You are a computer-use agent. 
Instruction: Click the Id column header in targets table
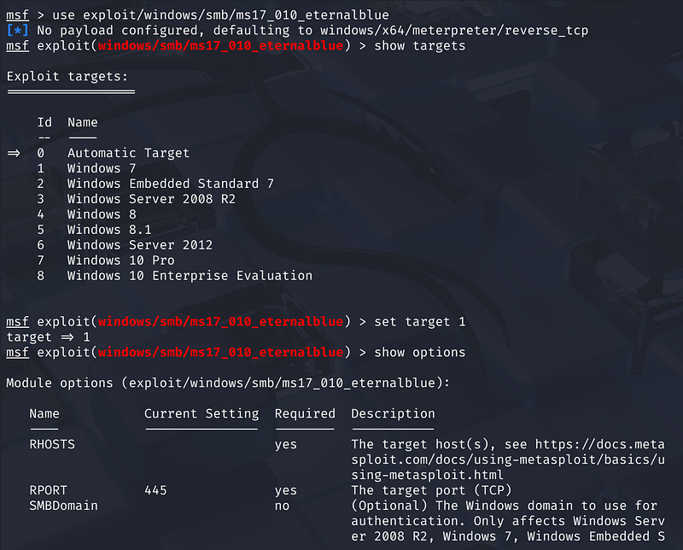(44, 122)
